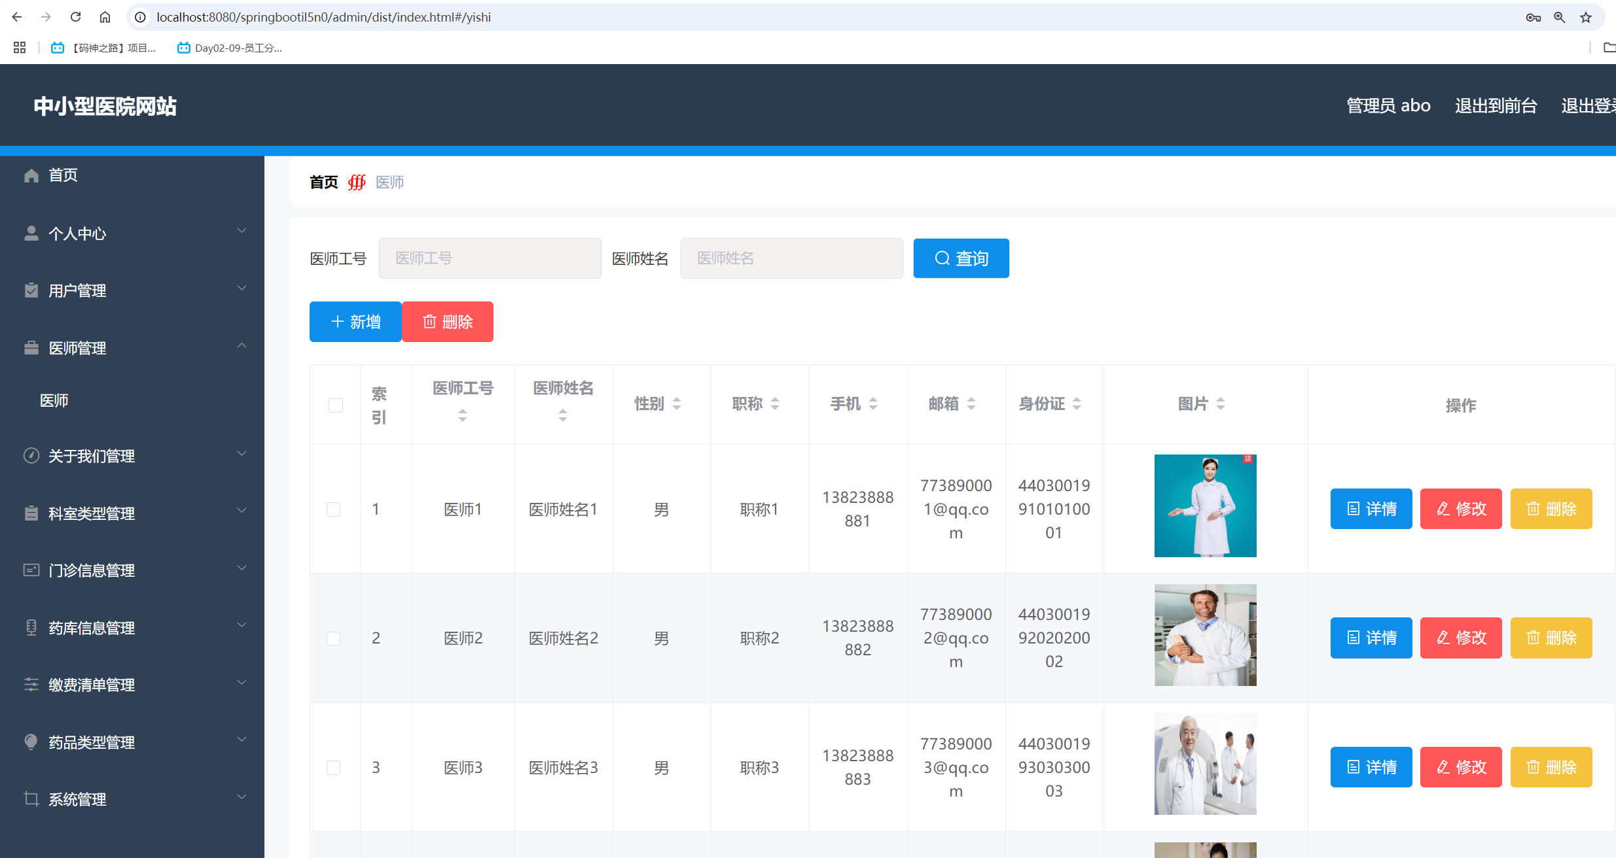Click sort arrows on 身份证 column

[x=1077, y=404]
